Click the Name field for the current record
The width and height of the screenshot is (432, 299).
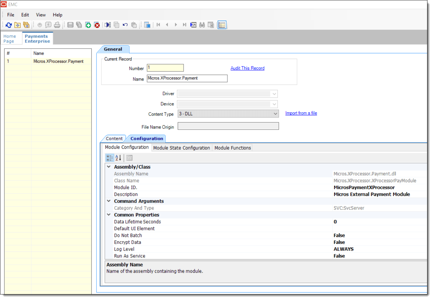[187, 78]
